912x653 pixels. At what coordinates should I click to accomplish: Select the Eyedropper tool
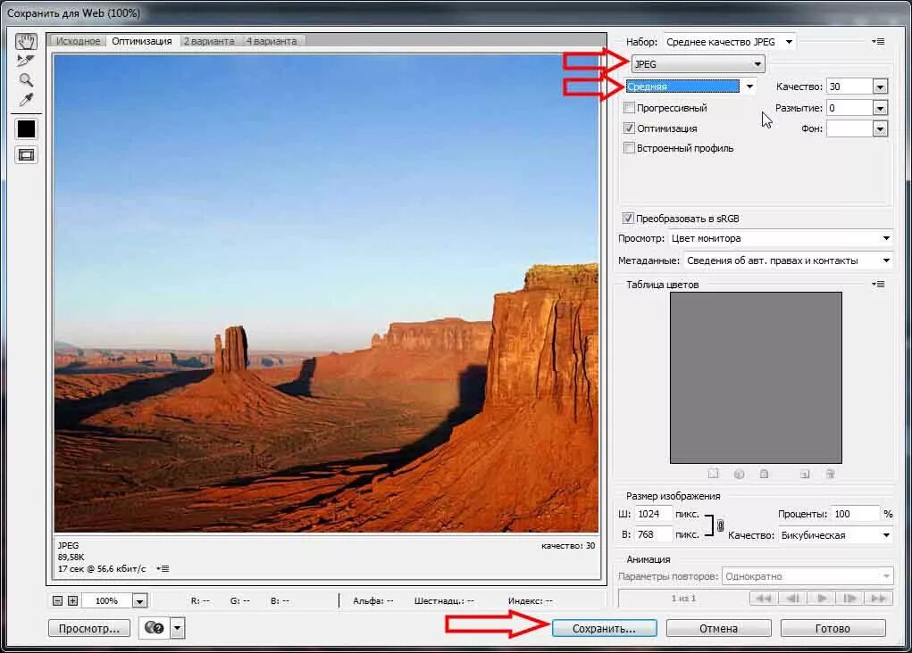pos(26,100)
